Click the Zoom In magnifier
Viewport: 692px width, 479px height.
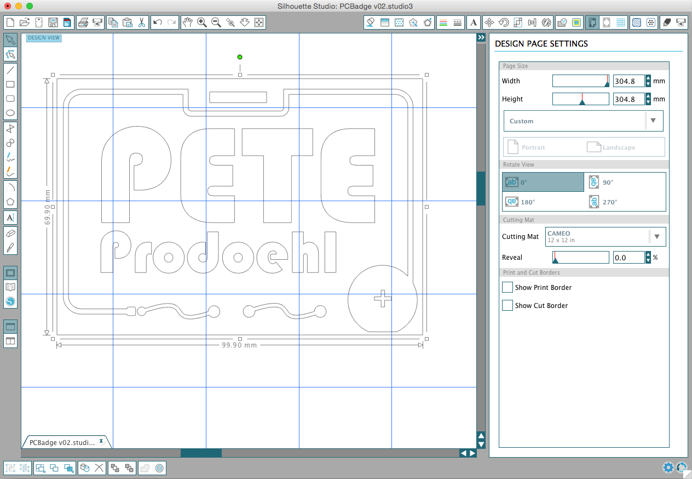[x=202, y=22]
